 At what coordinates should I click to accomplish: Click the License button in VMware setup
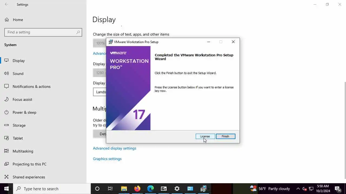coord(205,136)
